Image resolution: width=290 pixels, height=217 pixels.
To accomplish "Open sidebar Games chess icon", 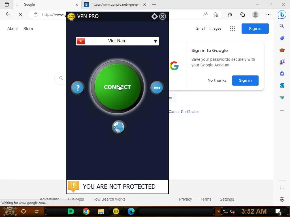I will 282,62.
